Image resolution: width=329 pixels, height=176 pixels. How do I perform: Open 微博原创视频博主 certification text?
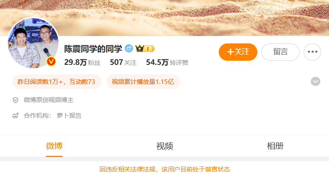48,100
